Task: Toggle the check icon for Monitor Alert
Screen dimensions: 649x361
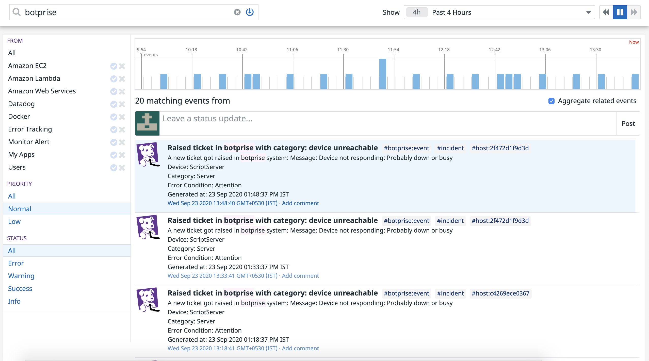Action: [113, 142]
